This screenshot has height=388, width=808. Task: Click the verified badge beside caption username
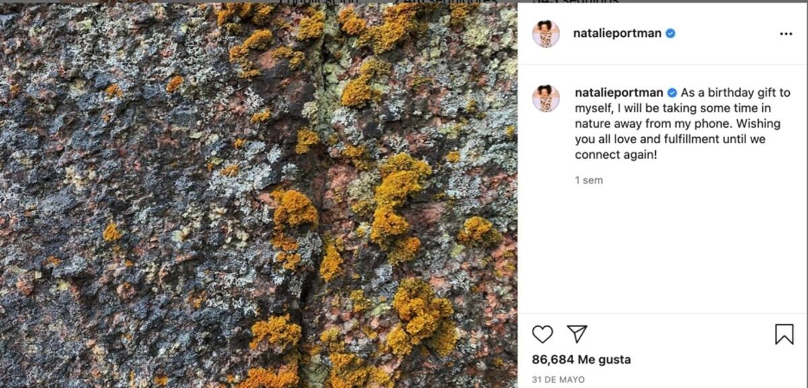pyautogui.click(x=671, y=93)
